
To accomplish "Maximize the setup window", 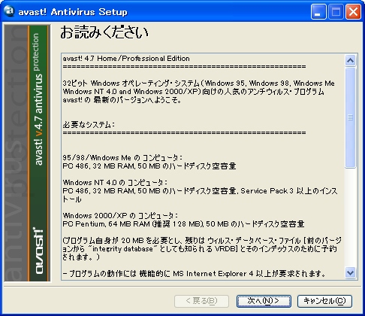I will point(336,12).
